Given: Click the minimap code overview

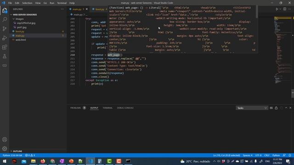Looking at the screenshot, I should coord(282,50).
